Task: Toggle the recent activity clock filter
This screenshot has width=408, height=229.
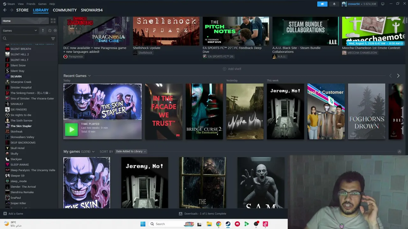Action: pyautogui.click(x=50, y=31)
